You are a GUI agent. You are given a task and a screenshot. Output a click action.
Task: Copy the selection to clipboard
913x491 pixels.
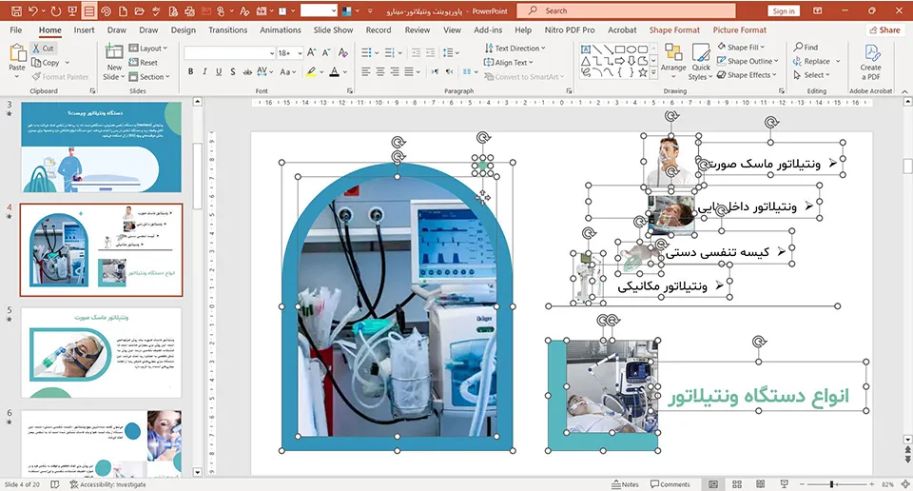click(x=46, y=62)
